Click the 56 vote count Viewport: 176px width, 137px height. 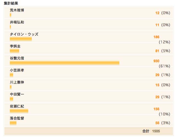pos(157,123)
